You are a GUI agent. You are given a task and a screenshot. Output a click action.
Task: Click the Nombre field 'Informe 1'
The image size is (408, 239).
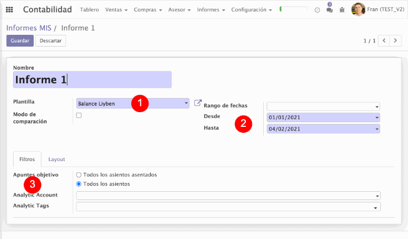click(92, 80)
